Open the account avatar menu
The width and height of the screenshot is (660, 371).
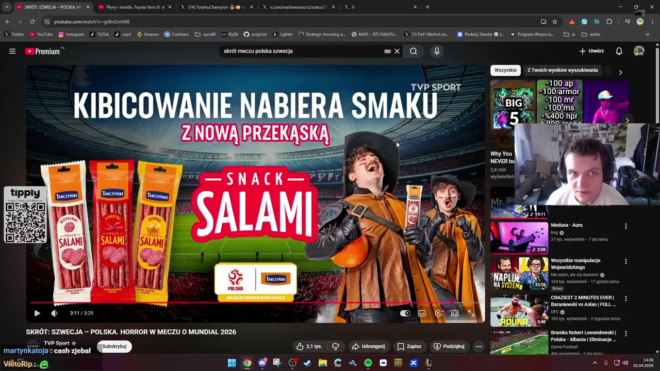tap(639, 51)
